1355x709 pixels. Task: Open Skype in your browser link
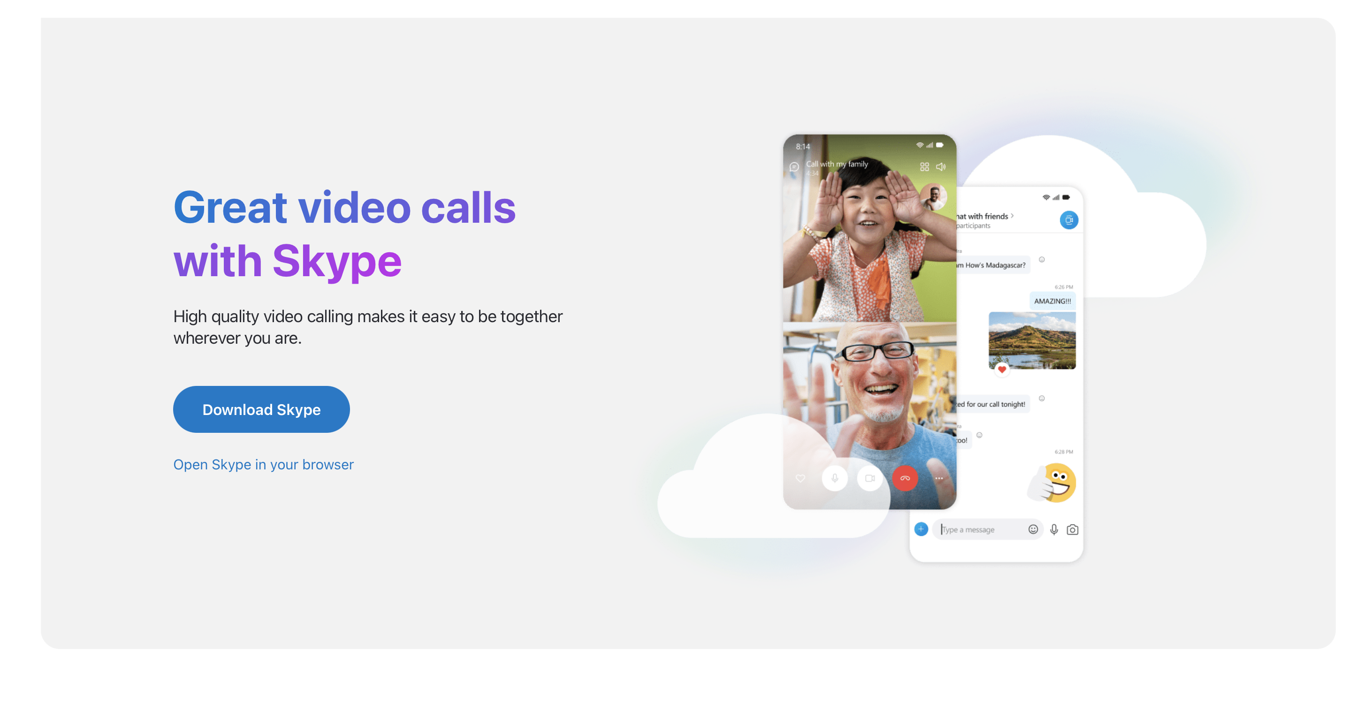pyautogui.click(x=264, y=465)
